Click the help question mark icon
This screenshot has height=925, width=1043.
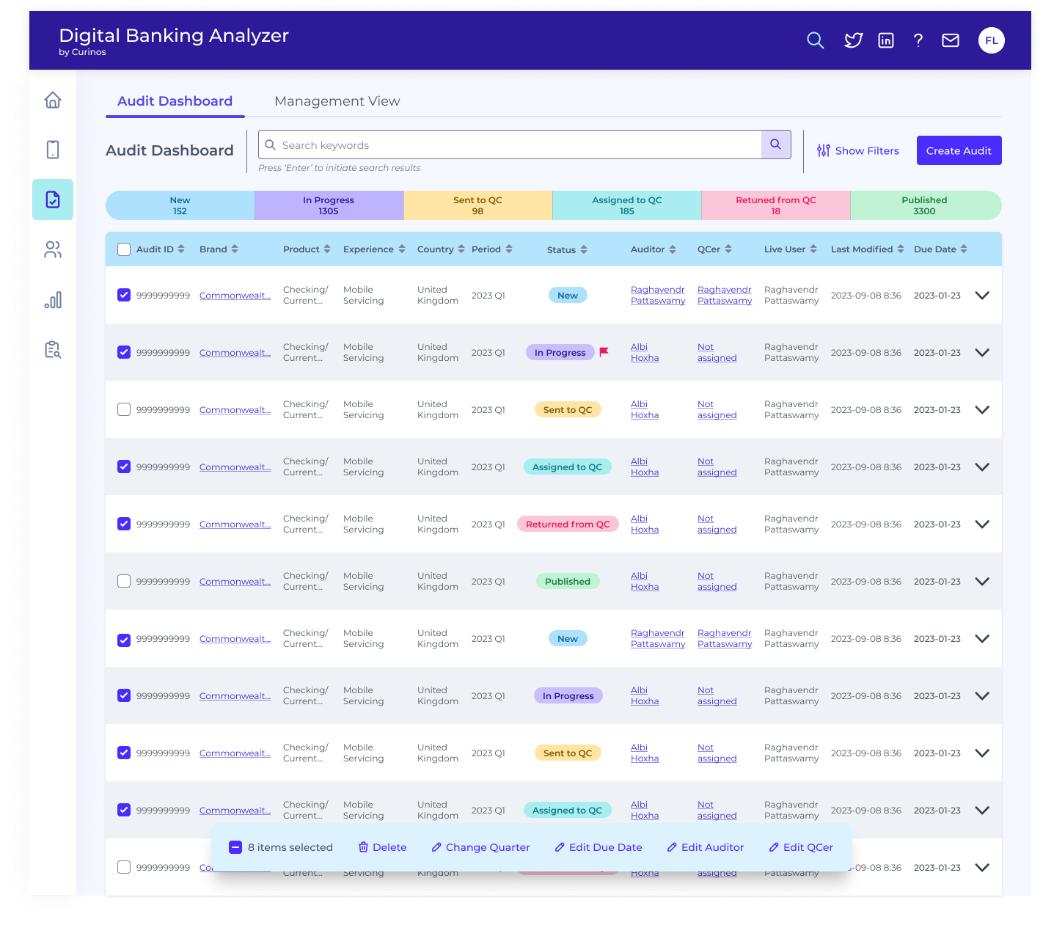[x=918, y=40]
